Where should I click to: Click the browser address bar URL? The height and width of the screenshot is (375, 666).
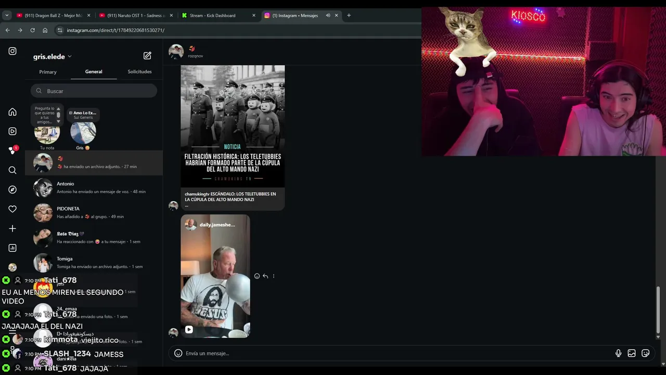click(116, 30)
